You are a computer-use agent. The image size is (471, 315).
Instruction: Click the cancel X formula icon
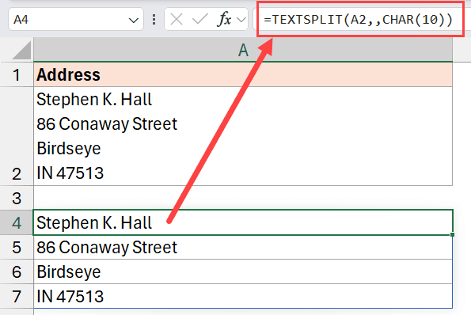(x=177, y=20)
